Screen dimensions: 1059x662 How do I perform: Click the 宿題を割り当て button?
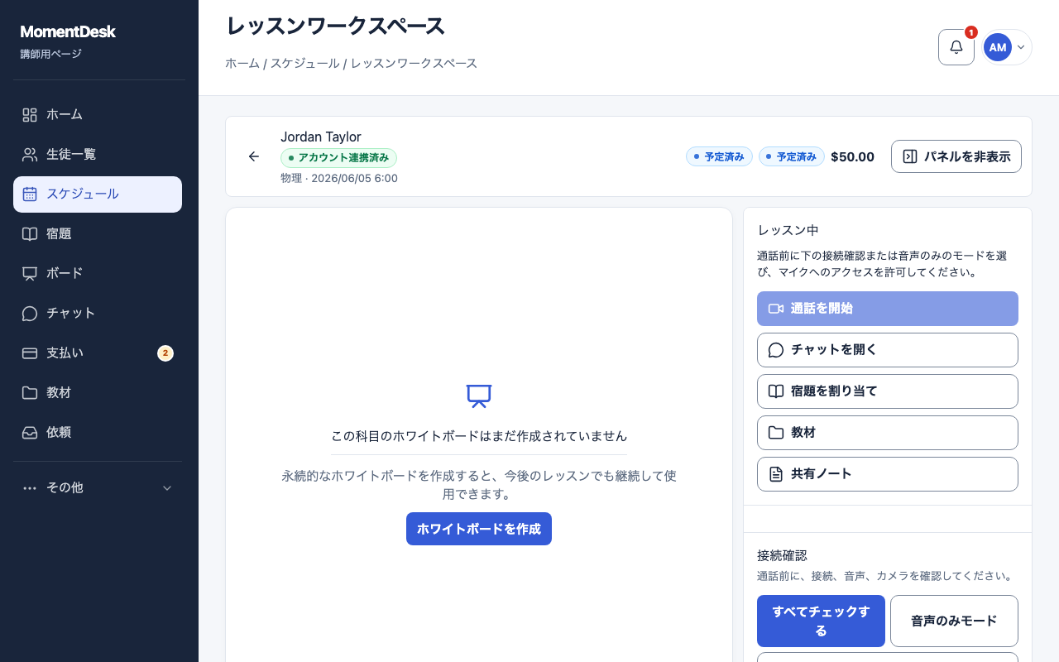(888, 391)
